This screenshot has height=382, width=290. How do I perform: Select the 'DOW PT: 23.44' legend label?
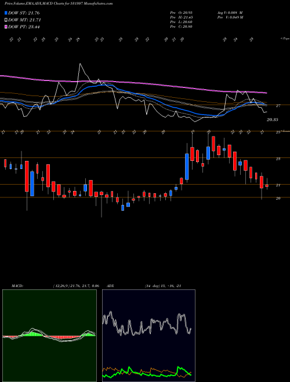(x=24, y=27)
